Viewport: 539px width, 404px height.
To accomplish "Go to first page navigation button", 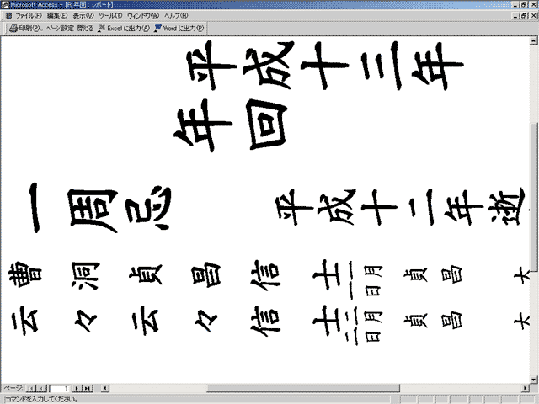I will (30, 388).
